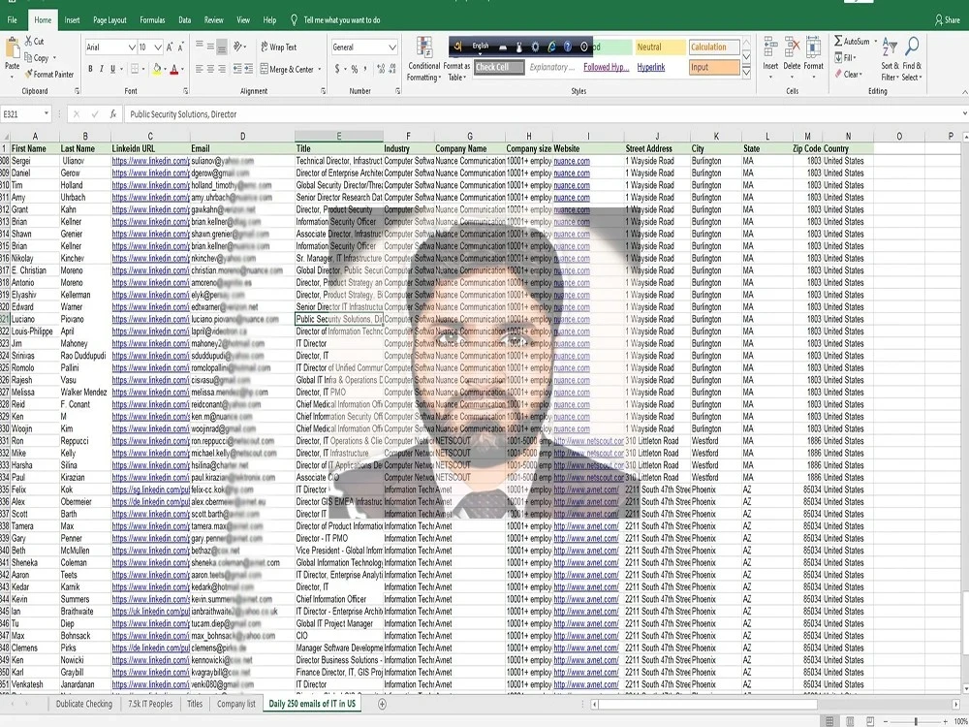Switch to the Review tab
Screen dimensions: 969x727
coord(213,19)
